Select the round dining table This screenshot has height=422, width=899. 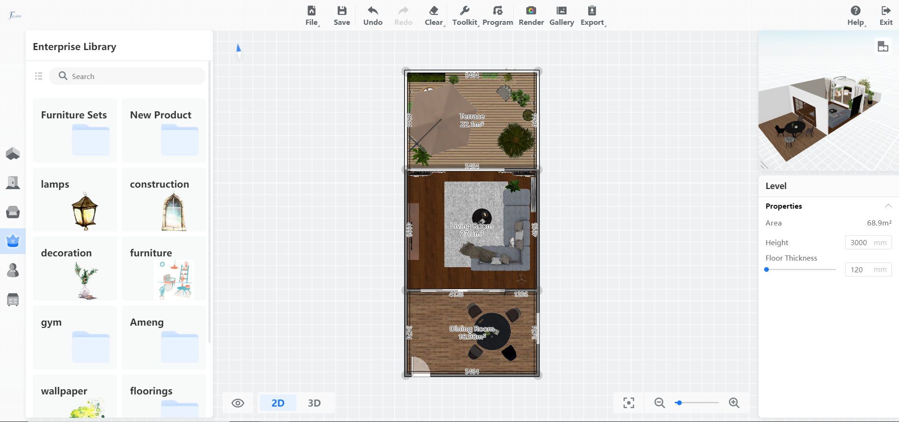tap(493, 332)
